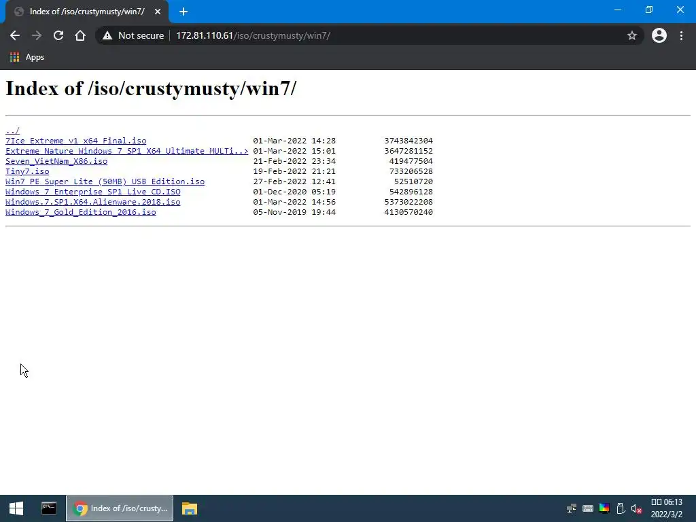Click the date 05-Nov-2019 19:44

(294, 212)
